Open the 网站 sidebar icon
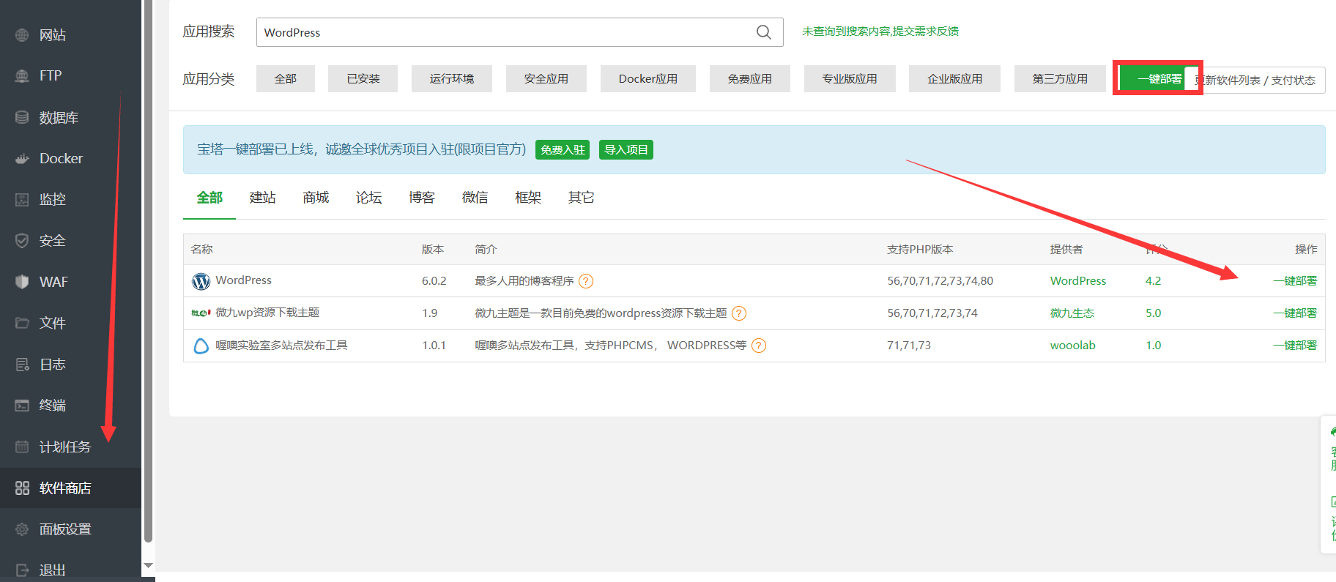This screenshot has height=582, width=1336. pyautogui.click(x=22, y=35)
